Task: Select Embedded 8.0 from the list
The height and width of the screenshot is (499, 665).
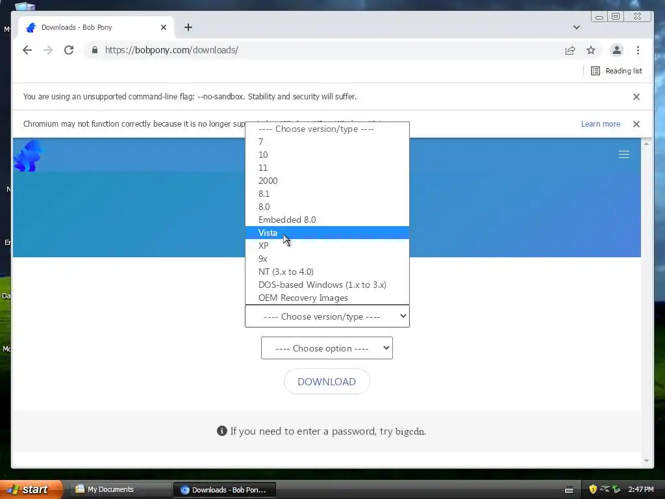Action: click(x=327, y=220)
